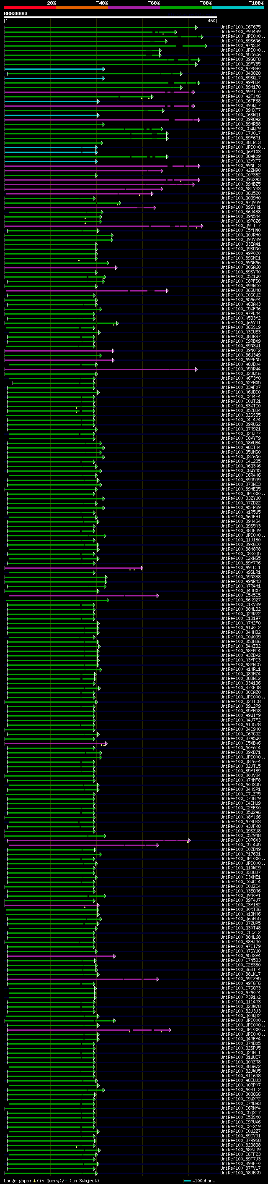
Task: Select the UniRef100_A1U528 label
Action: [x=240, y=725]
